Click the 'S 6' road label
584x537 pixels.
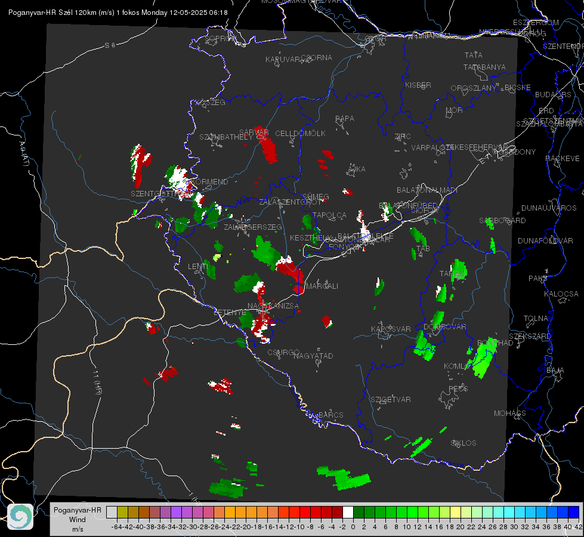[110, 45]
